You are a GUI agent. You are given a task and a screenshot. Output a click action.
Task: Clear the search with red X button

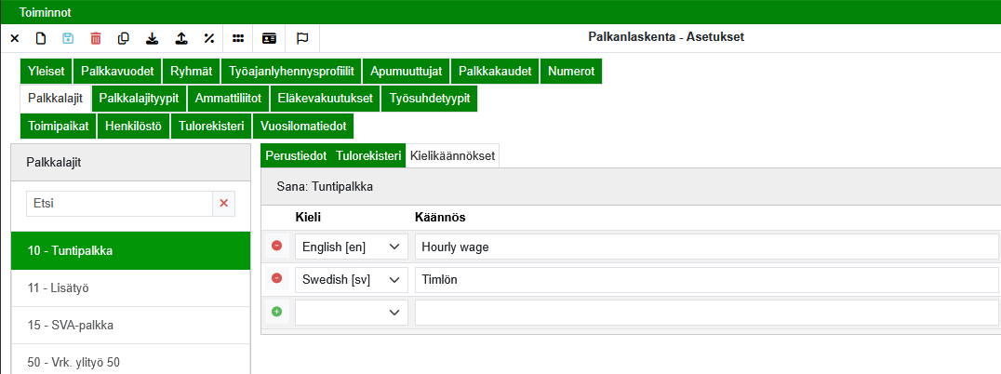coord(223,204)
